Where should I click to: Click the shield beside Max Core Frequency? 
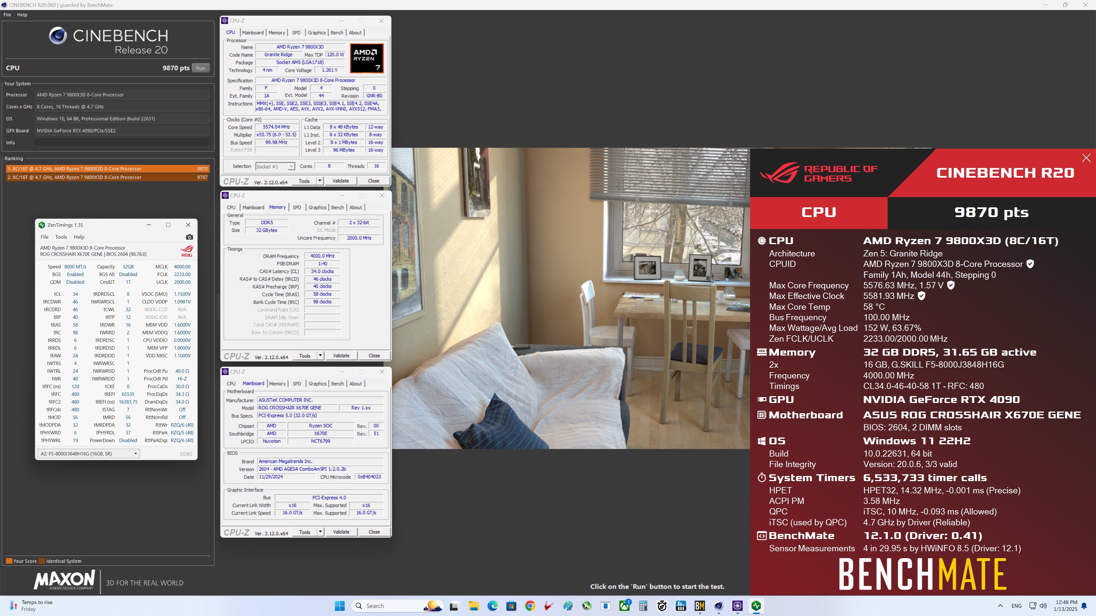point(951,285)
